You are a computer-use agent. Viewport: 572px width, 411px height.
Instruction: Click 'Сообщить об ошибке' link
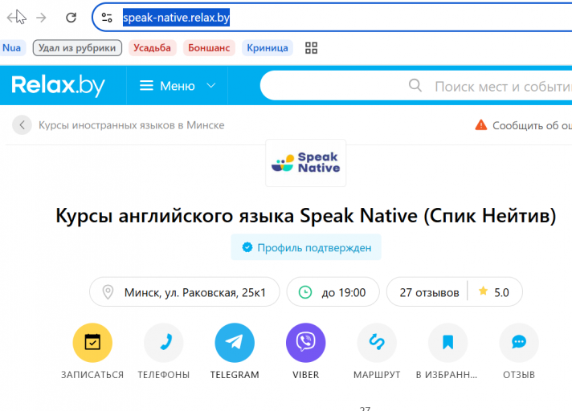533,125
